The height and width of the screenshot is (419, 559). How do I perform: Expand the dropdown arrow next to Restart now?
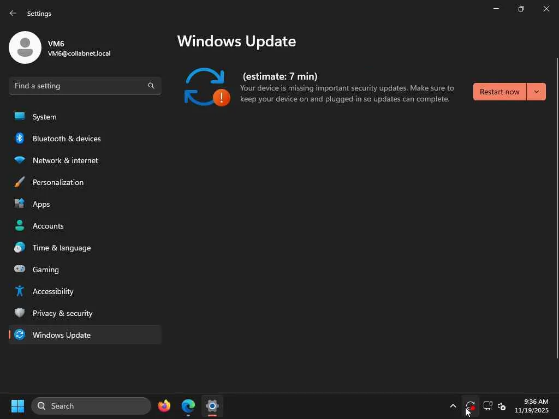point(536,92)
